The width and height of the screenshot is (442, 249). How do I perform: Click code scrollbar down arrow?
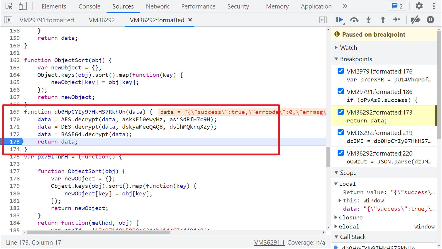328,227
